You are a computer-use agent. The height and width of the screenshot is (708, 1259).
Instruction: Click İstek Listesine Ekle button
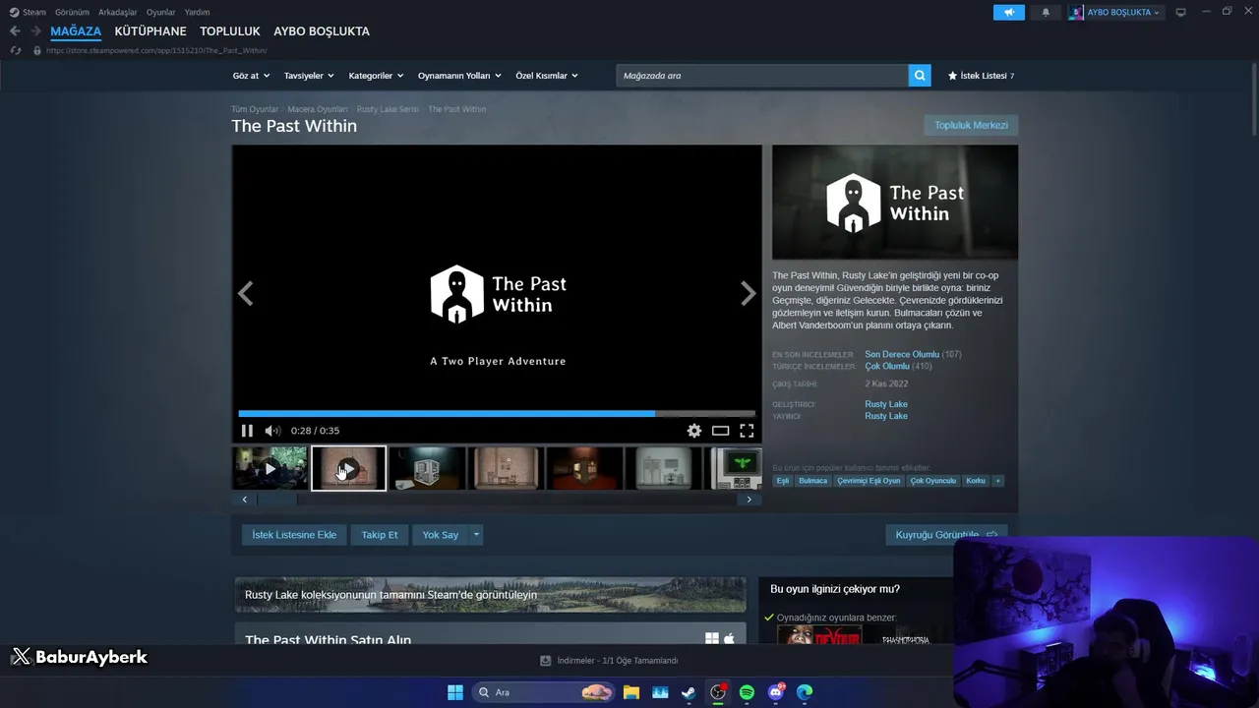click(x=294, y=535)
